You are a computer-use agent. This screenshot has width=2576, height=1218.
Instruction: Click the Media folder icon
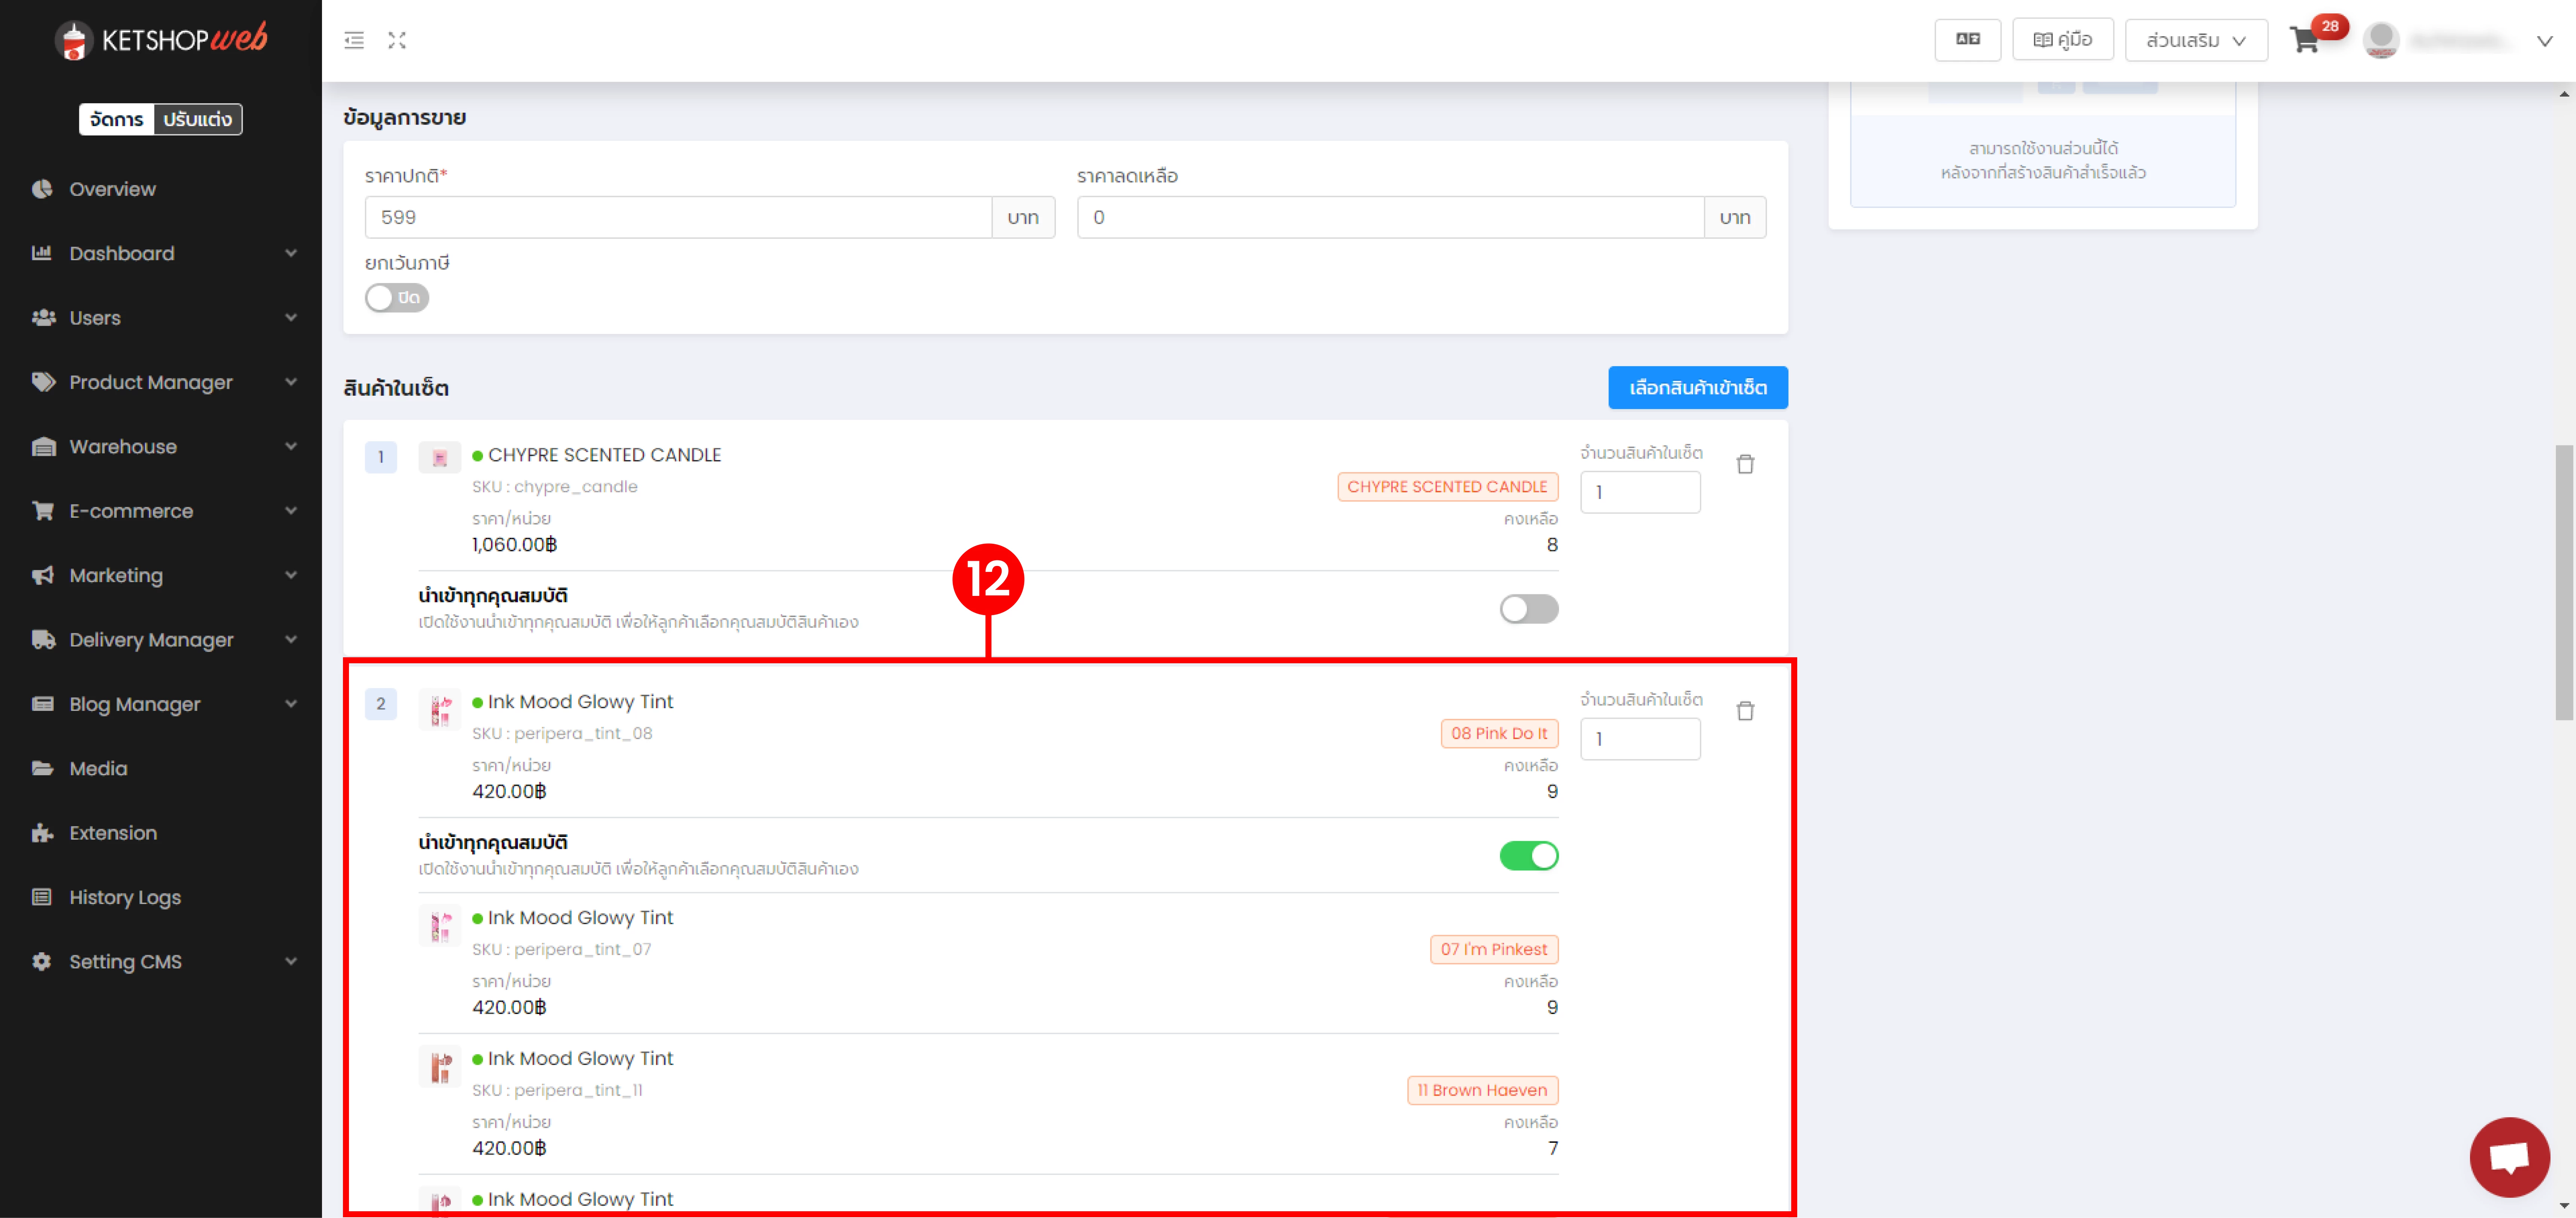point(43,768)
